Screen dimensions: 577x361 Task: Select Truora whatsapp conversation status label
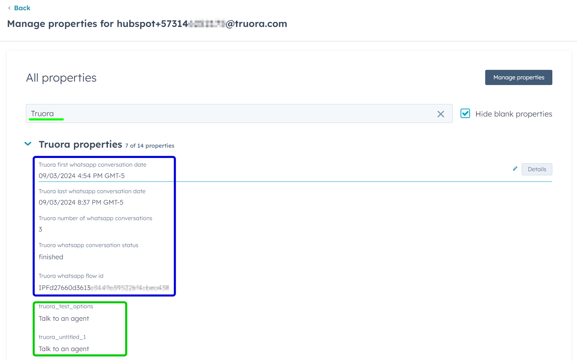coord(88,245)
